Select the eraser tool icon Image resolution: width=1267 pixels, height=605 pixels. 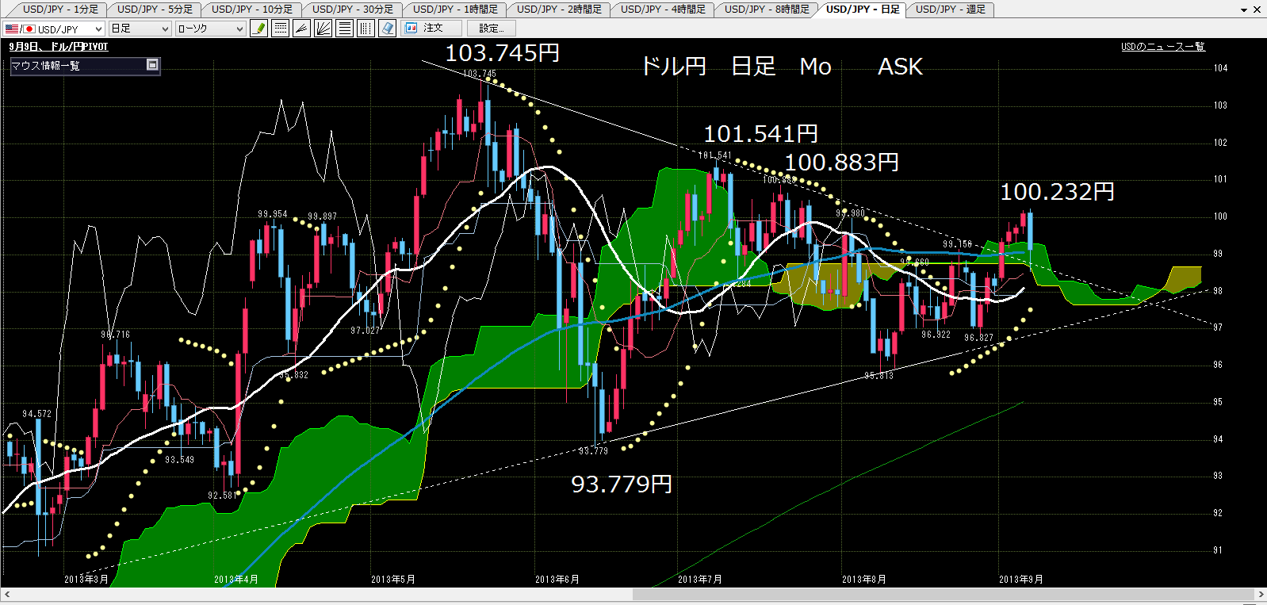(387, 29)
